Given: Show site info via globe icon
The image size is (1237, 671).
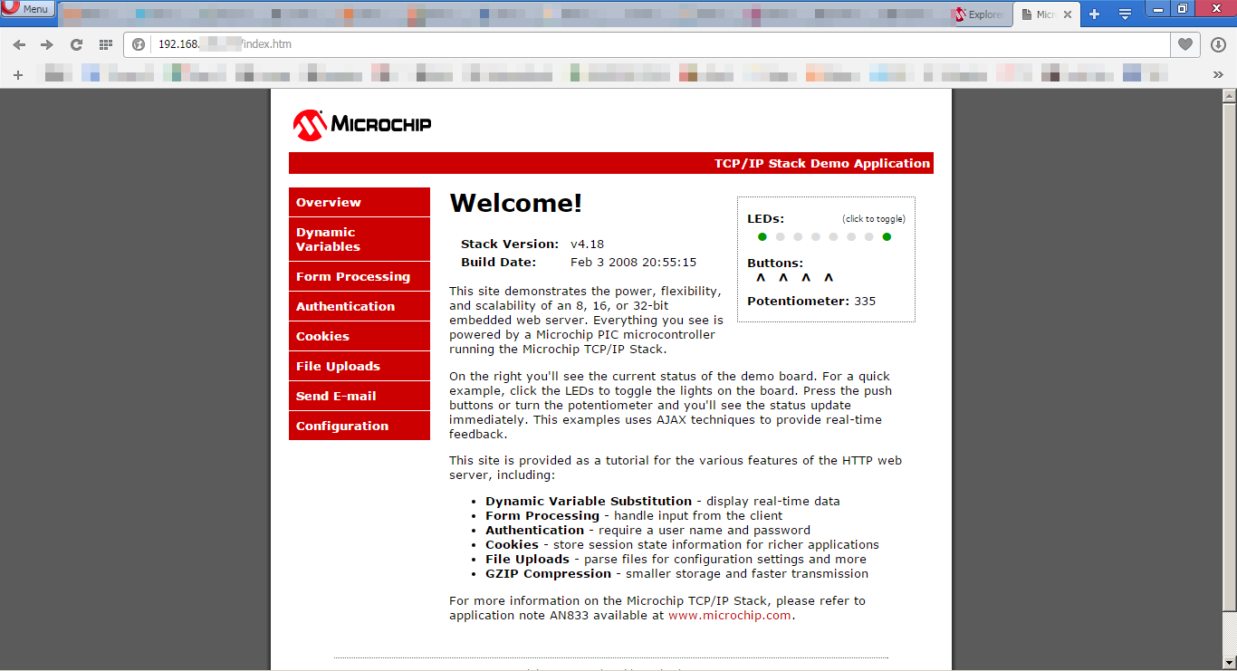Looking at the screenshot, I should (x=139, y=44).
